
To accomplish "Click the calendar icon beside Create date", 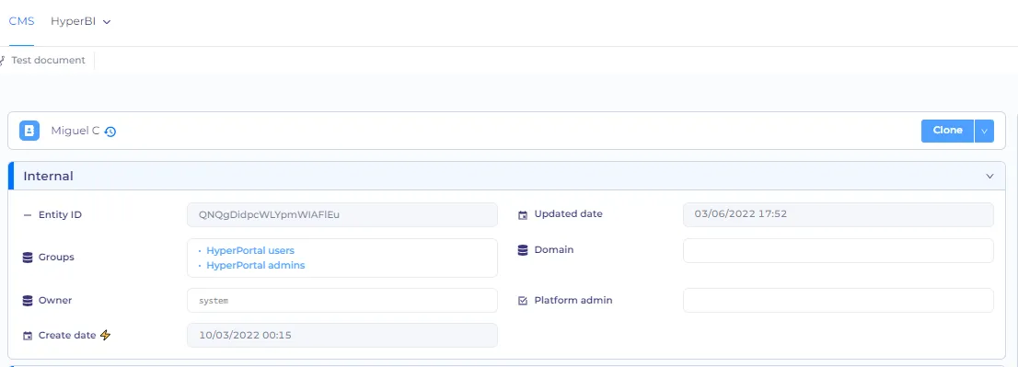I will point(28,336).
